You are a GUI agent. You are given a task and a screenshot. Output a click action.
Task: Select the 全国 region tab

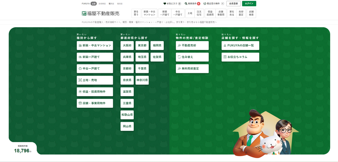(93, 4)
